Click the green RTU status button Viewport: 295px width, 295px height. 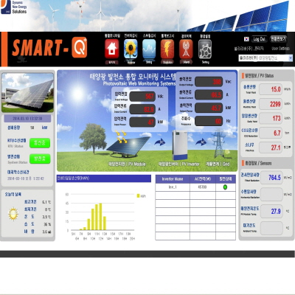[x=40, y=143]
